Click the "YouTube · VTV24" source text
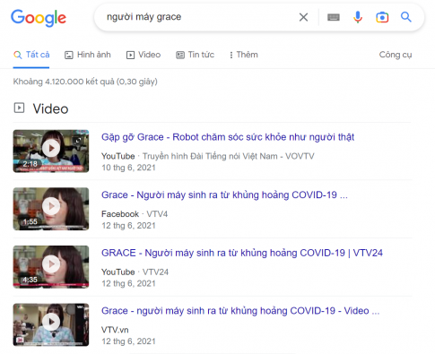This screenshot has width=435, height=354. [135, 272]
